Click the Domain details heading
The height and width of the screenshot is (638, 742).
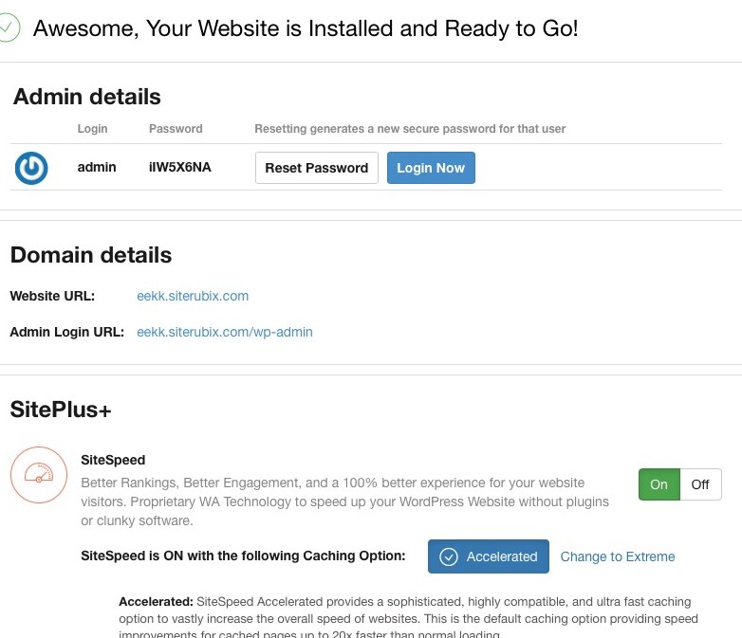(91, 255)
